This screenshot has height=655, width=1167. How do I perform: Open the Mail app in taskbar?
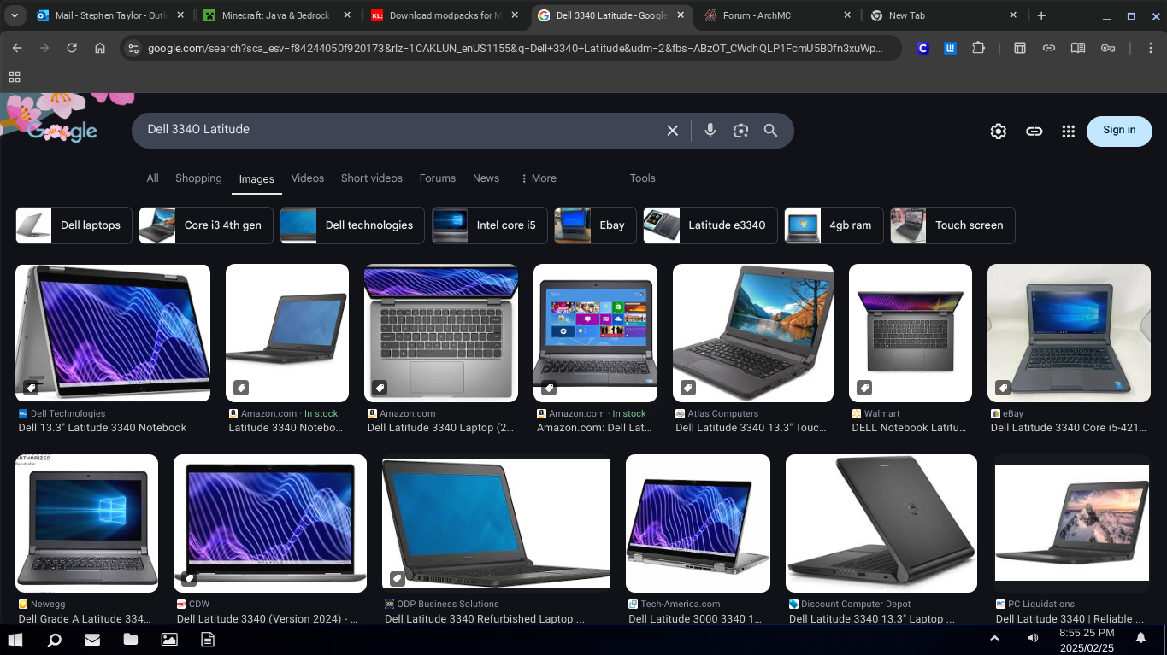(x=92, y=639)
